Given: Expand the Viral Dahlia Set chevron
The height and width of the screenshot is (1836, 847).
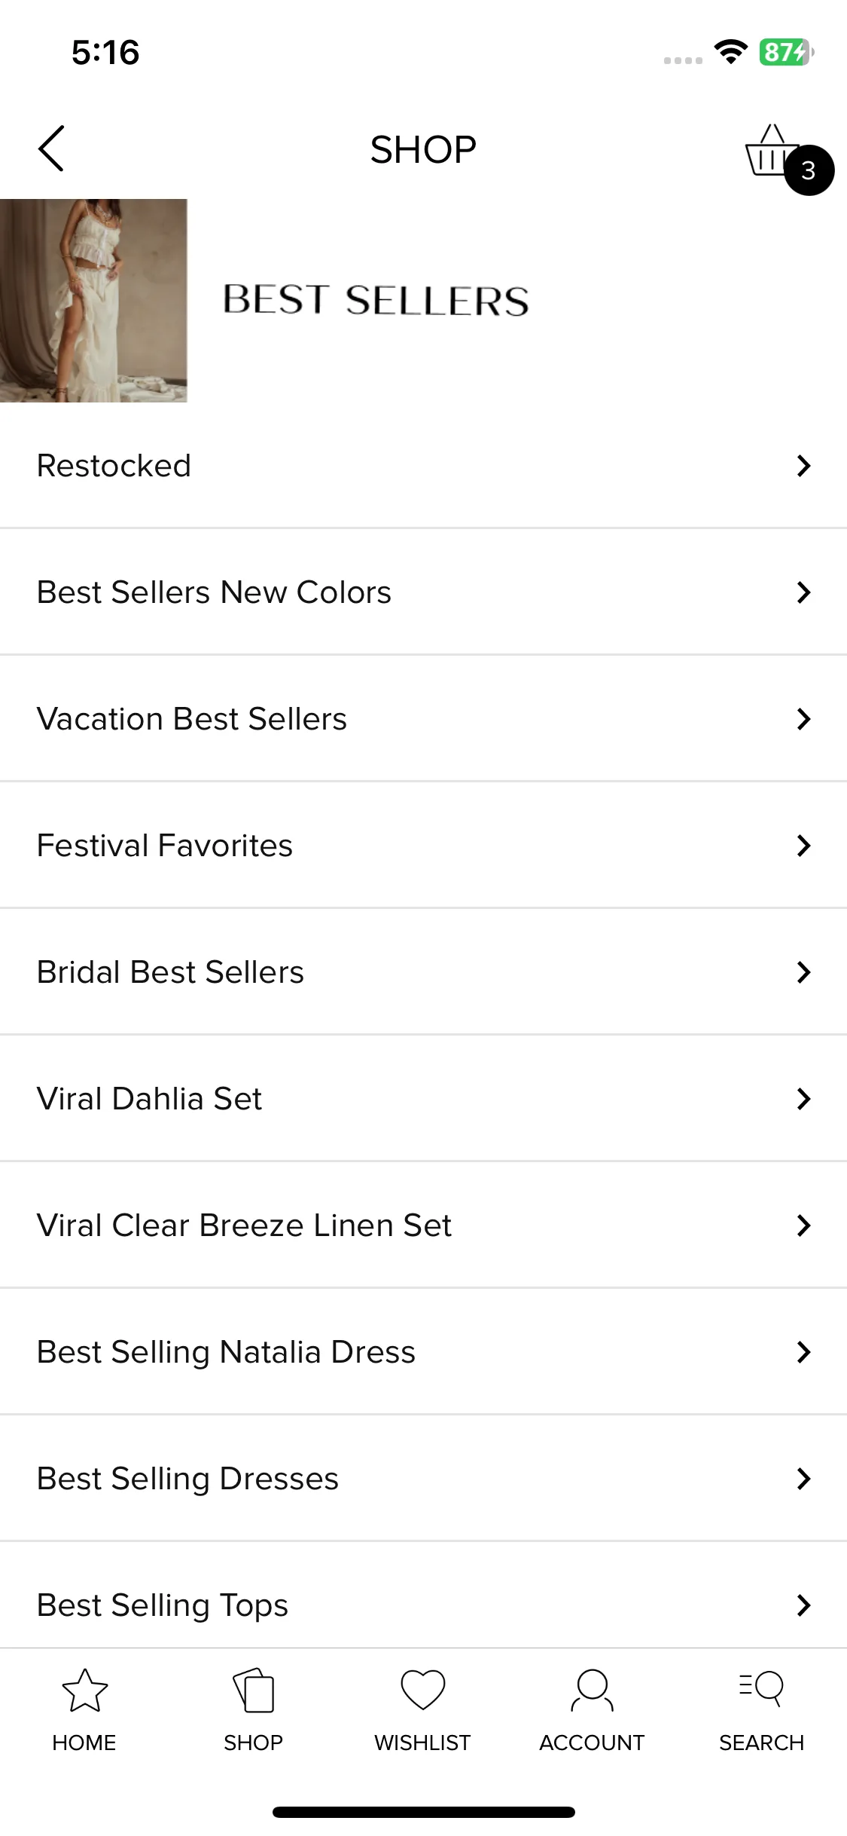Looking at the screenshot, I should tap(803, 1099).
